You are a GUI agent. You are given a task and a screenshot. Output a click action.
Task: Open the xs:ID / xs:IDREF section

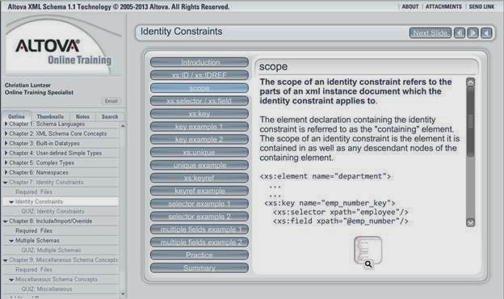pos(199,75)
